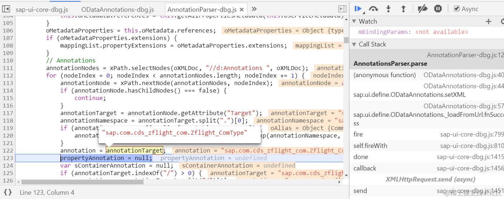The width and height of the screenshot is (504, 199).
Task: Open sap-ui-core-dbg.js:810 source link
Action: [472, 146]
